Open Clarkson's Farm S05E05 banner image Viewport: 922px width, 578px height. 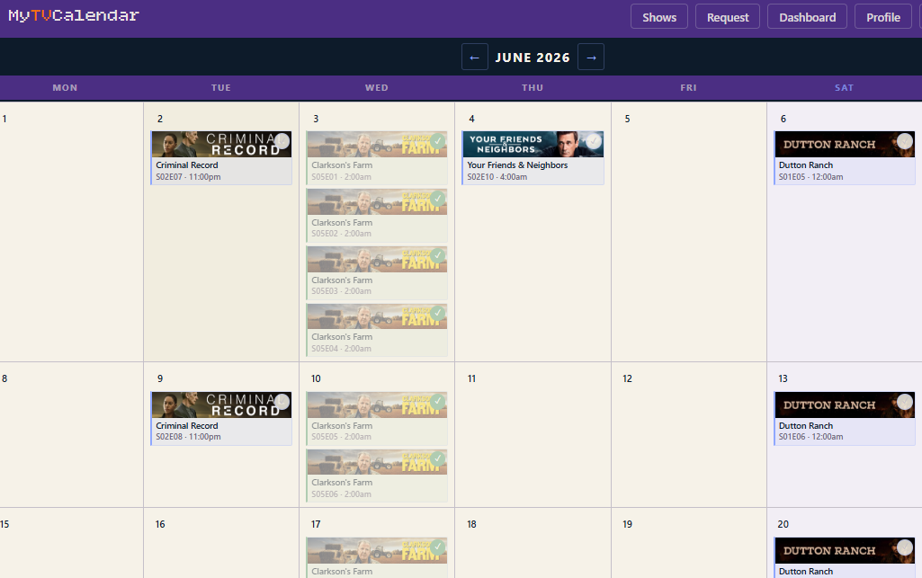(x=377, y=405)
